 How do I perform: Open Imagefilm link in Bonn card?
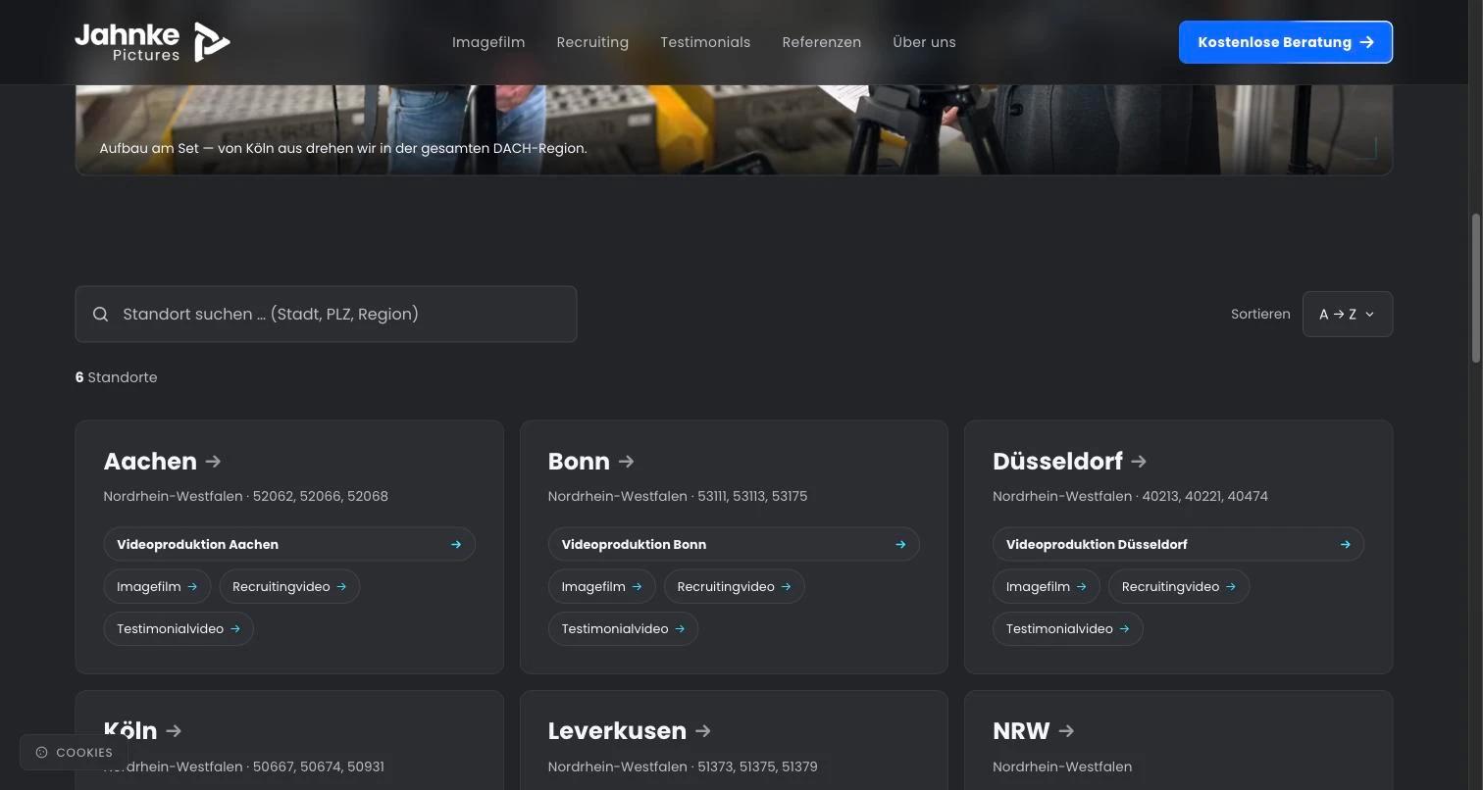click(601, 587)
